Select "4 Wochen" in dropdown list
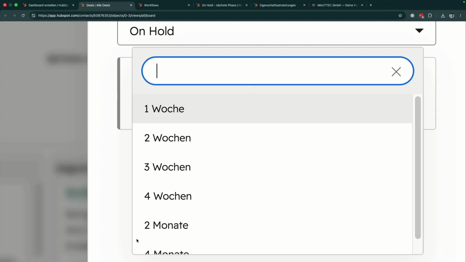 point(272,196)
